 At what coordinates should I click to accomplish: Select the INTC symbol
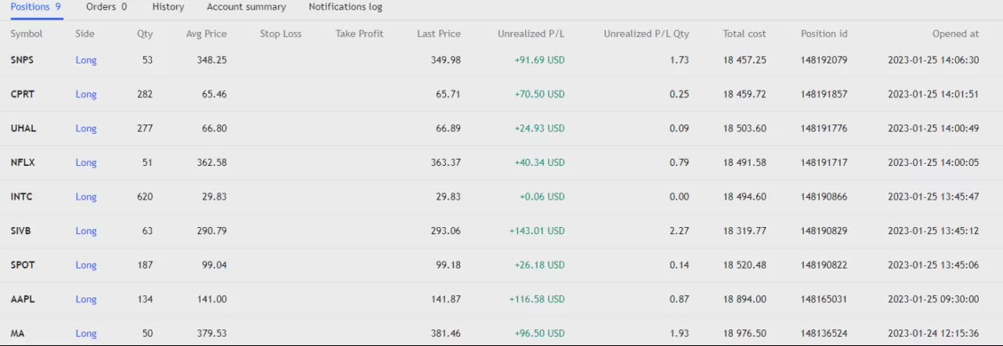[21, 196]
